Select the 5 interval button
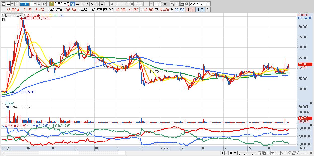Screen dimensions: 314x156 pos(117,4)
